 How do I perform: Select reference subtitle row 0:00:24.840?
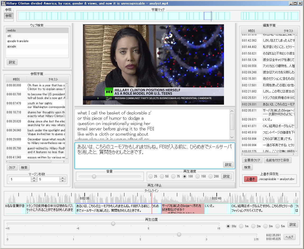[x=36, y=132]
